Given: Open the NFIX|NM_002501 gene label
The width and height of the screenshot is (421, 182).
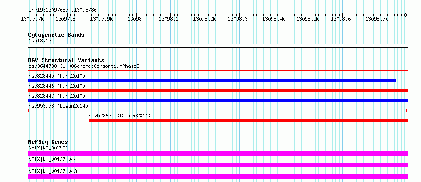Looking at the screenshot, I should point(48,148).
